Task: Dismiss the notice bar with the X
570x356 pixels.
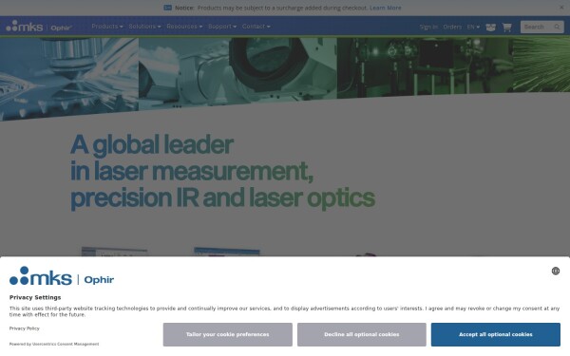Action: pyautogui.click(x=561, y=8)
